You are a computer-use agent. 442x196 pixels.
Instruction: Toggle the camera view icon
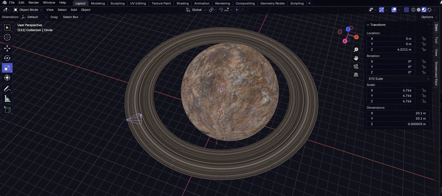click(356, 66)
